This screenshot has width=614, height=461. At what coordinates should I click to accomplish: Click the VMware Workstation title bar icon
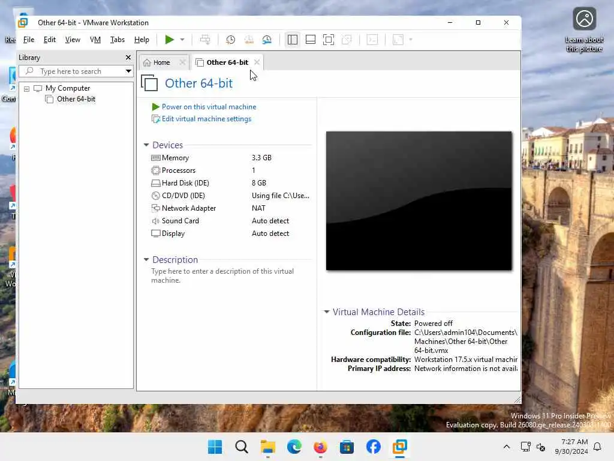point(23,23)
